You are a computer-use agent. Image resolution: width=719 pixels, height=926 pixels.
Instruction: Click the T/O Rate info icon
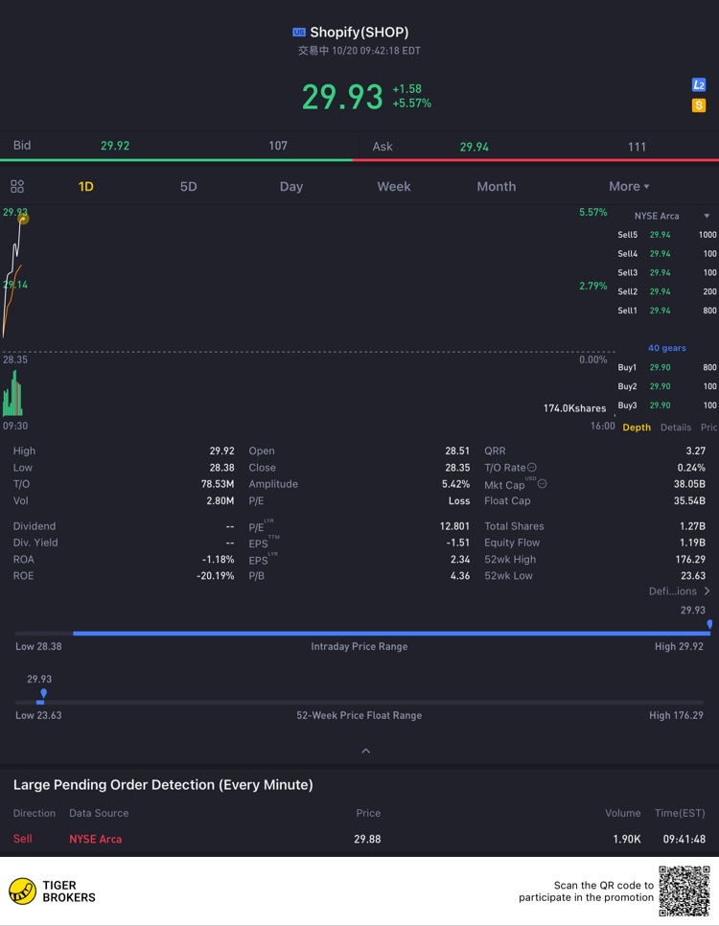coord(532,467)
